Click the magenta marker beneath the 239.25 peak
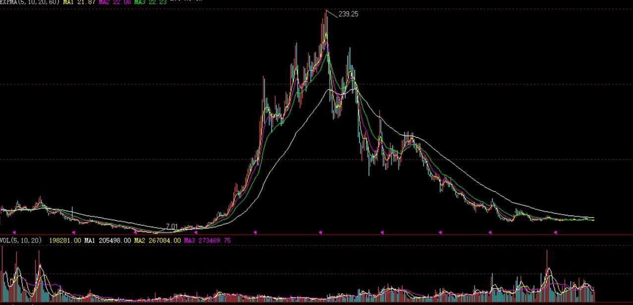 click(x=320, y=232)
